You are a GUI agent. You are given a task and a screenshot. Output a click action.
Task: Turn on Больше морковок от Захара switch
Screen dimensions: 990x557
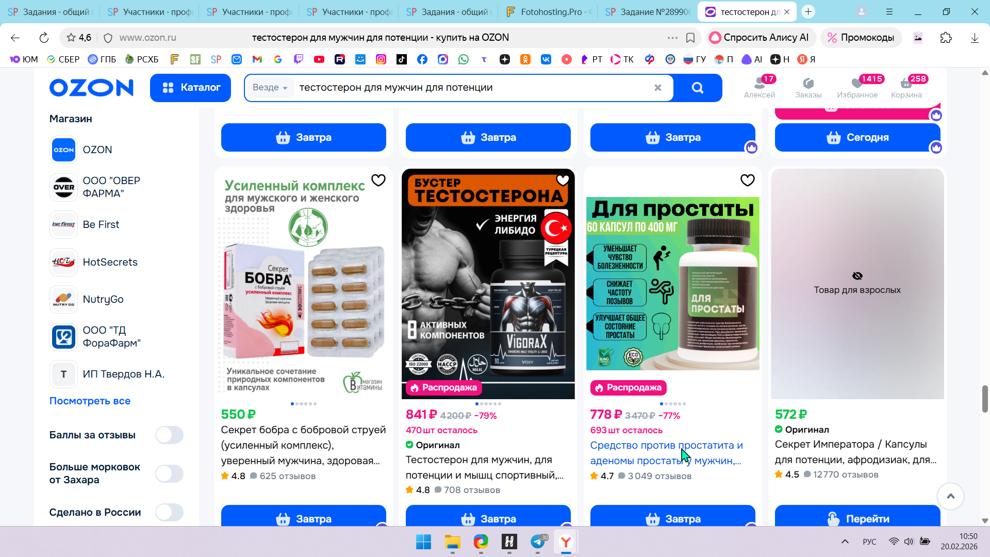[169, 473]
